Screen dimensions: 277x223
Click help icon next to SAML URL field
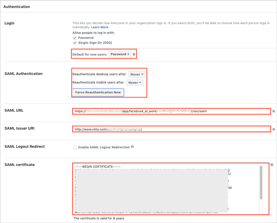pyautogui.click(x=274, y=111)
